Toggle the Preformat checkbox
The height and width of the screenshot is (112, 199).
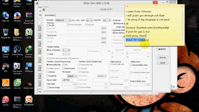tap(114, 23)
